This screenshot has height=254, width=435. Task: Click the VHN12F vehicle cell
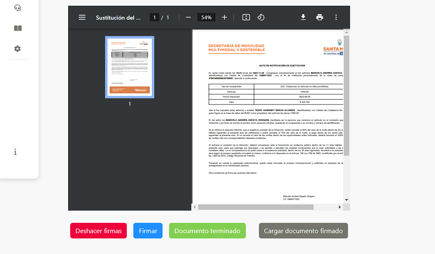304,92
